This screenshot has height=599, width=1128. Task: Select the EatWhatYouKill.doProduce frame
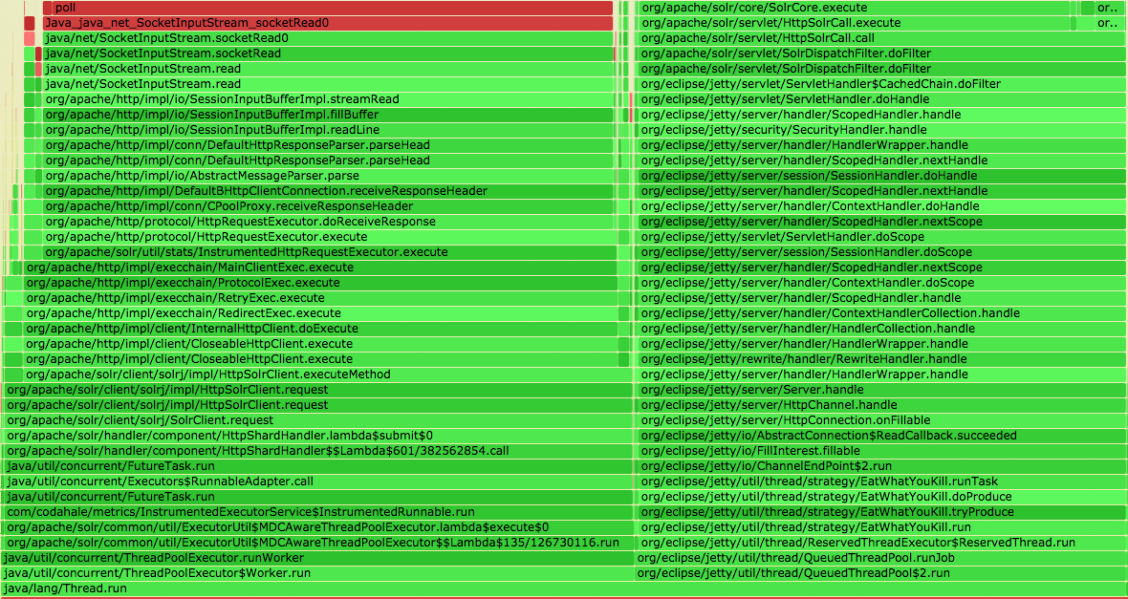(x=882, y=497)
